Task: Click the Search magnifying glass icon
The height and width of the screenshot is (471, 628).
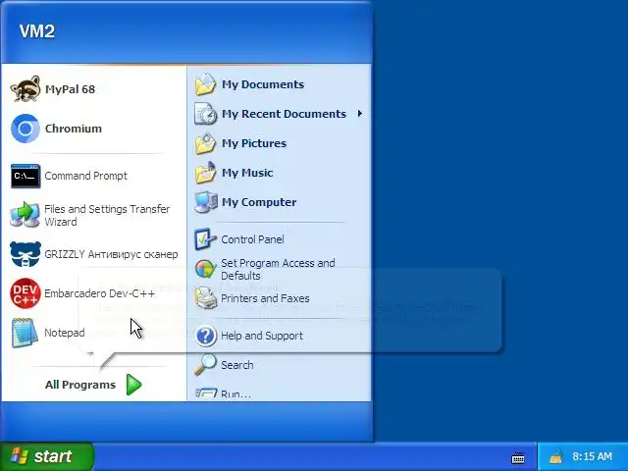Action: [205, 364]
